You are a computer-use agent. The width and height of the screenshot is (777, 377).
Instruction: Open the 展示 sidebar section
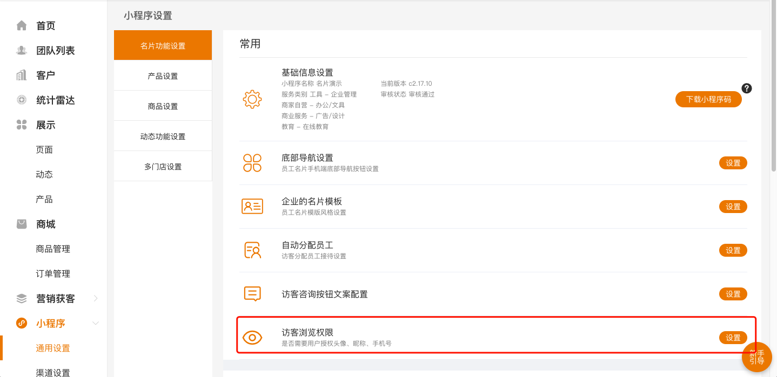45,125
